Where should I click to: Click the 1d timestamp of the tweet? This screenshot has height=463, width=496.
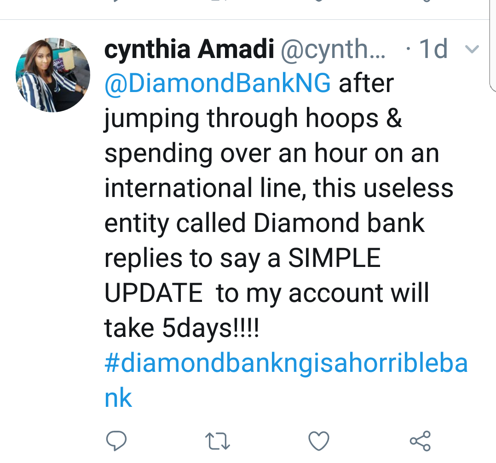coord(433,49)
